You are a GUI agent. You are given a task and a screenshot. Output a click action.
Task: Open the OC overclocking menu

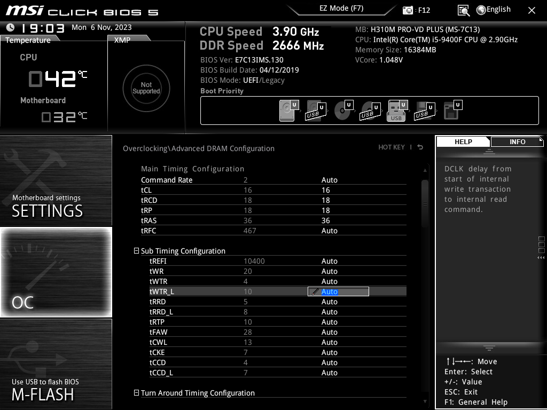(x=56, y=272)
